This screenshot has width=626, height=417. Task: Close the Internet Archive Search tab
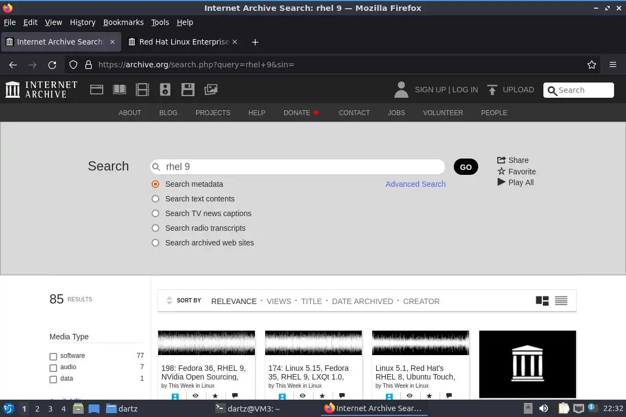pyautogui.click(x=112, y=42)
